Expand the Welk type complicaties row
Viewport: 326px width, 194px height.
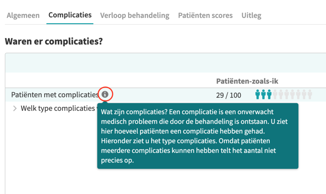pos(15,108)
